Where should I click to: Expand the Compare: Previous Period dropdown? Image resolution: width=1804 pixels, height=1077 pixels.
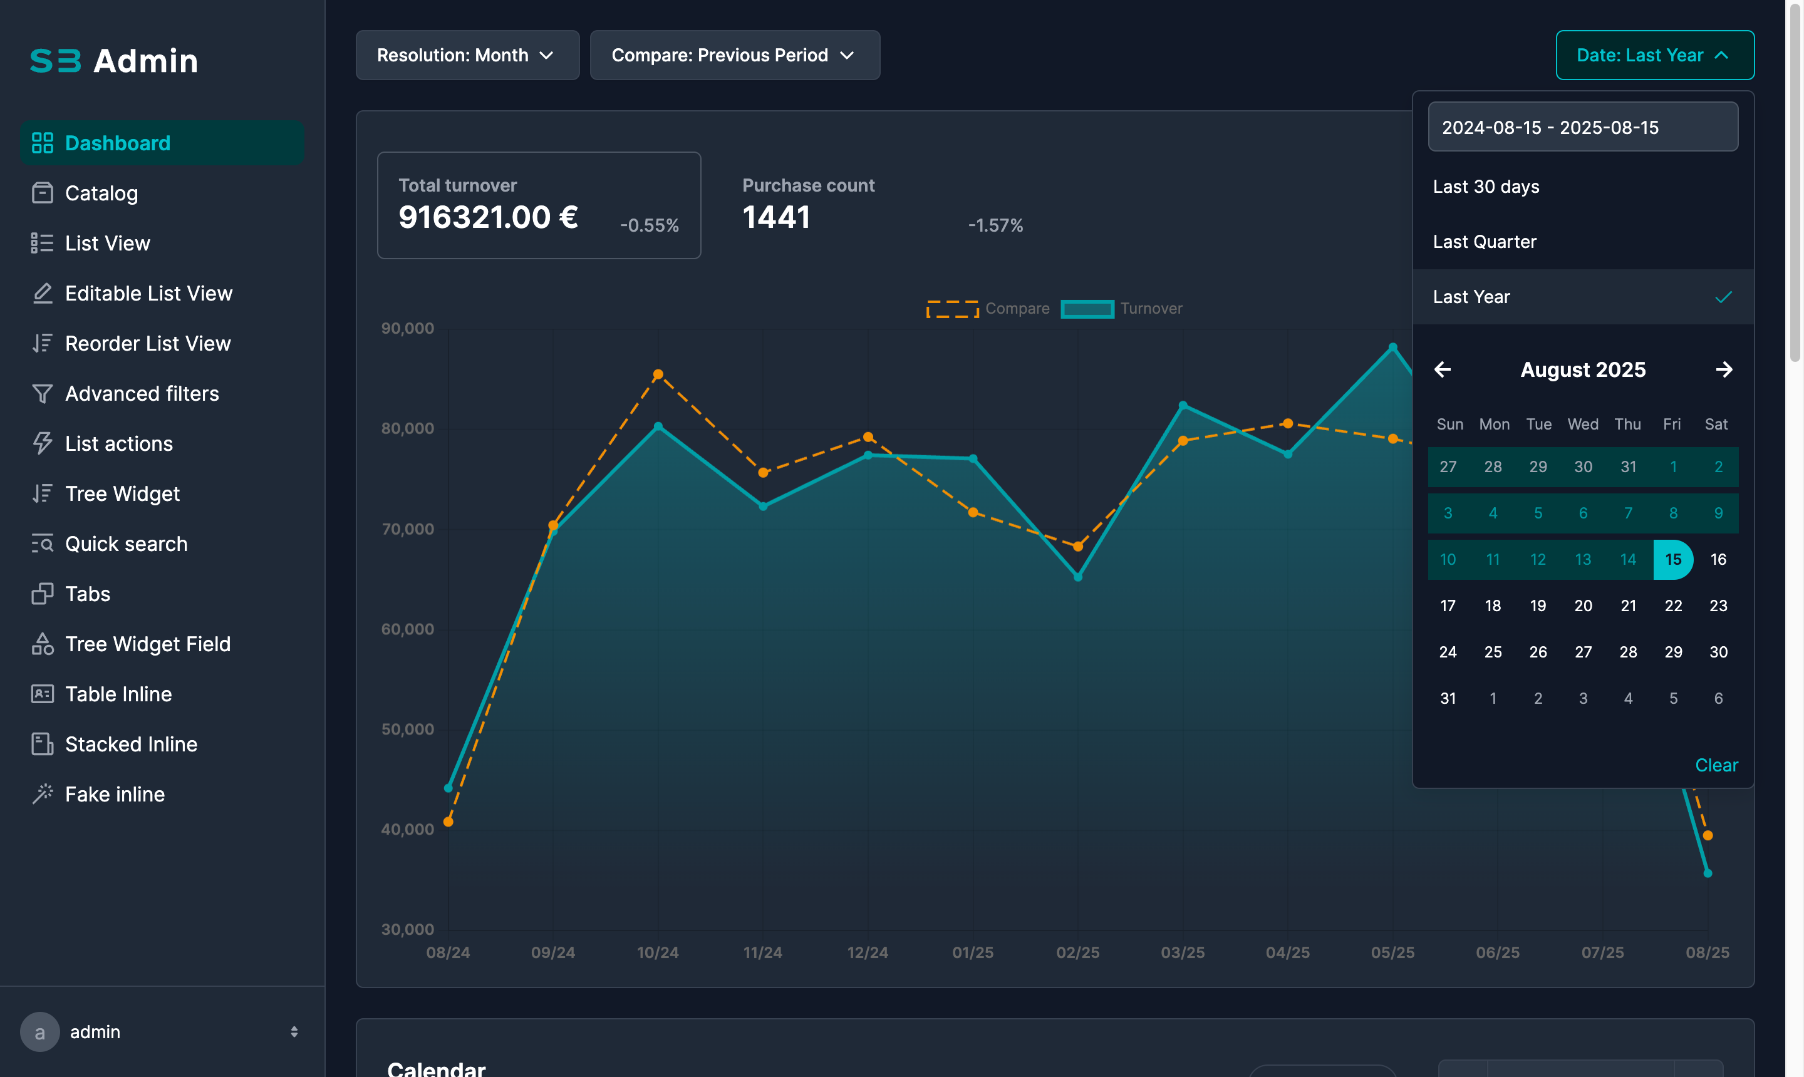[734, 55]
